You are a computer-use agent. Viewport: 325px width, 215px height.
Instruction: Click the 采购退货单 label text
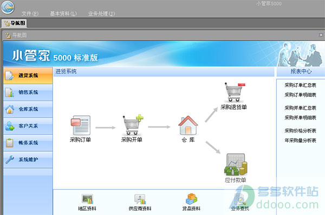tap(233, 107)
